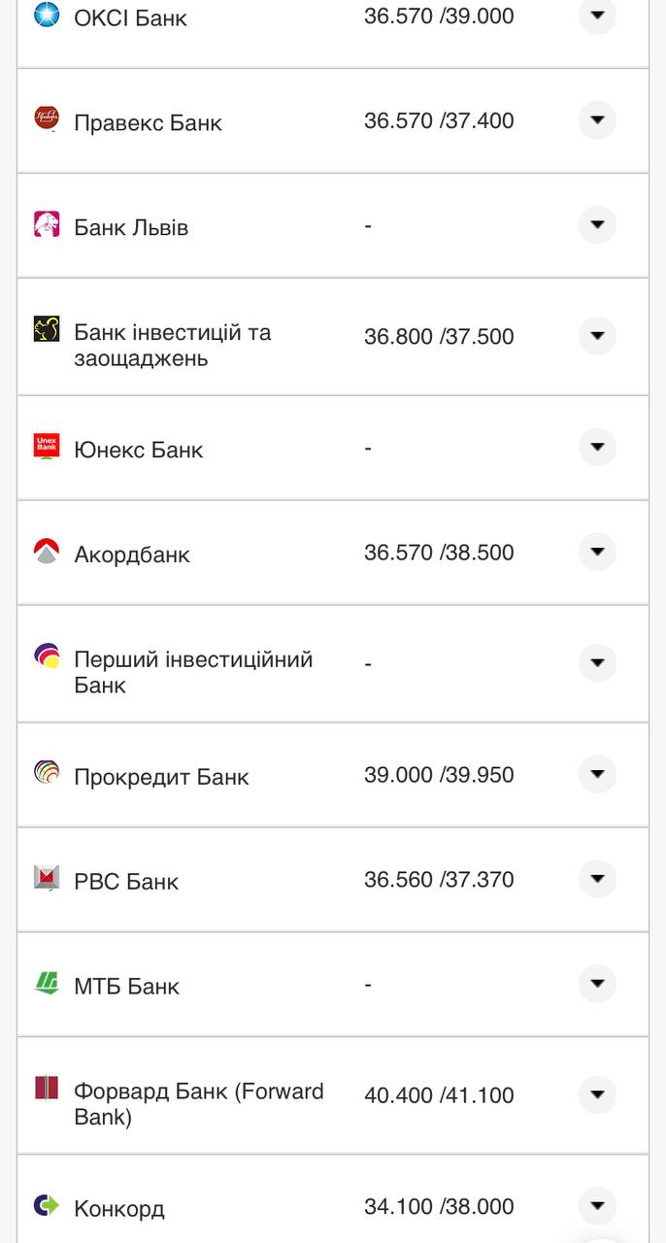Click the Акордбанк logo icon
Viewport: 666px width, 1243px height.
point(47,552)
